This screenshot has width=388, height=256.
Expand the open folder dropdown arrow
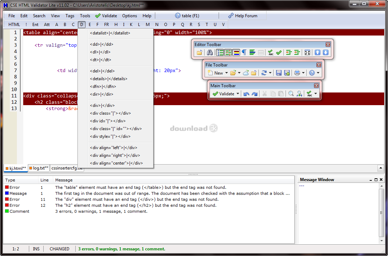239,73
